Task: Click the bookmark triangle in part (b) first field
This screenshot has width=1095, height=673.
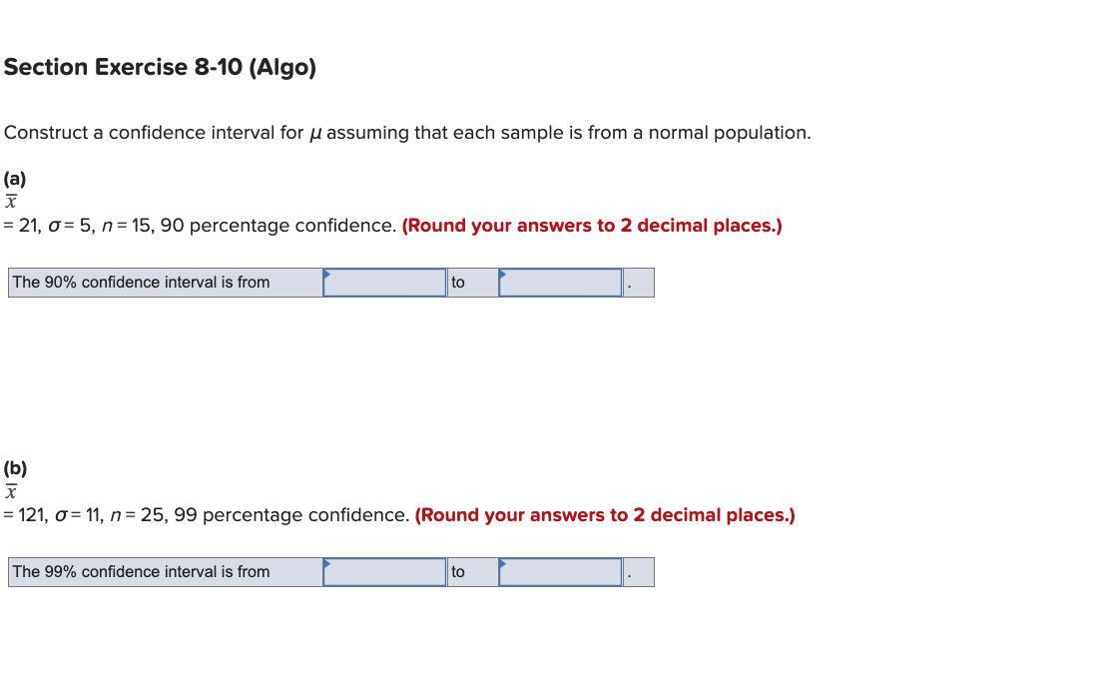Action: click(326, 562)
